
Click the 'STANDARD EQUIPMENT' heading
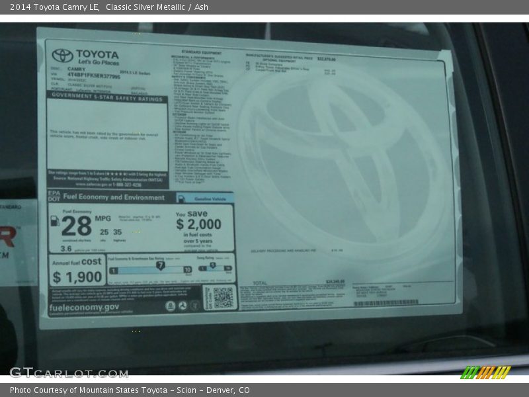click(x=202, y=52)
